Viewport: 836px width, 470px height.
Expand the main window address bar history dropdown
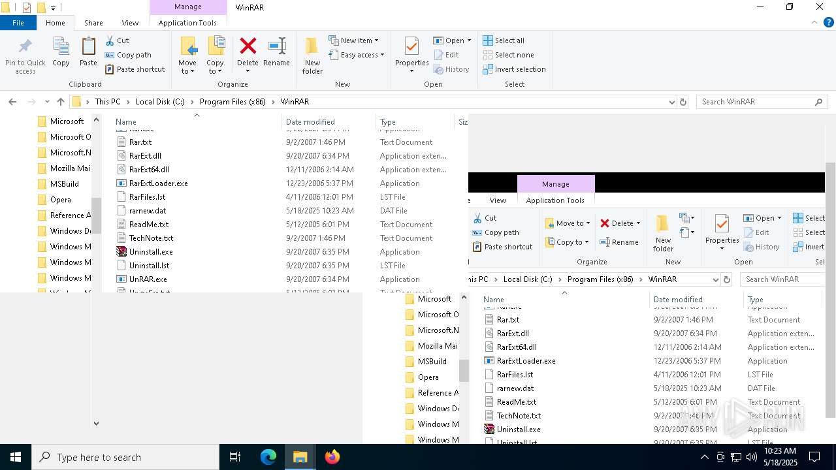671,102
